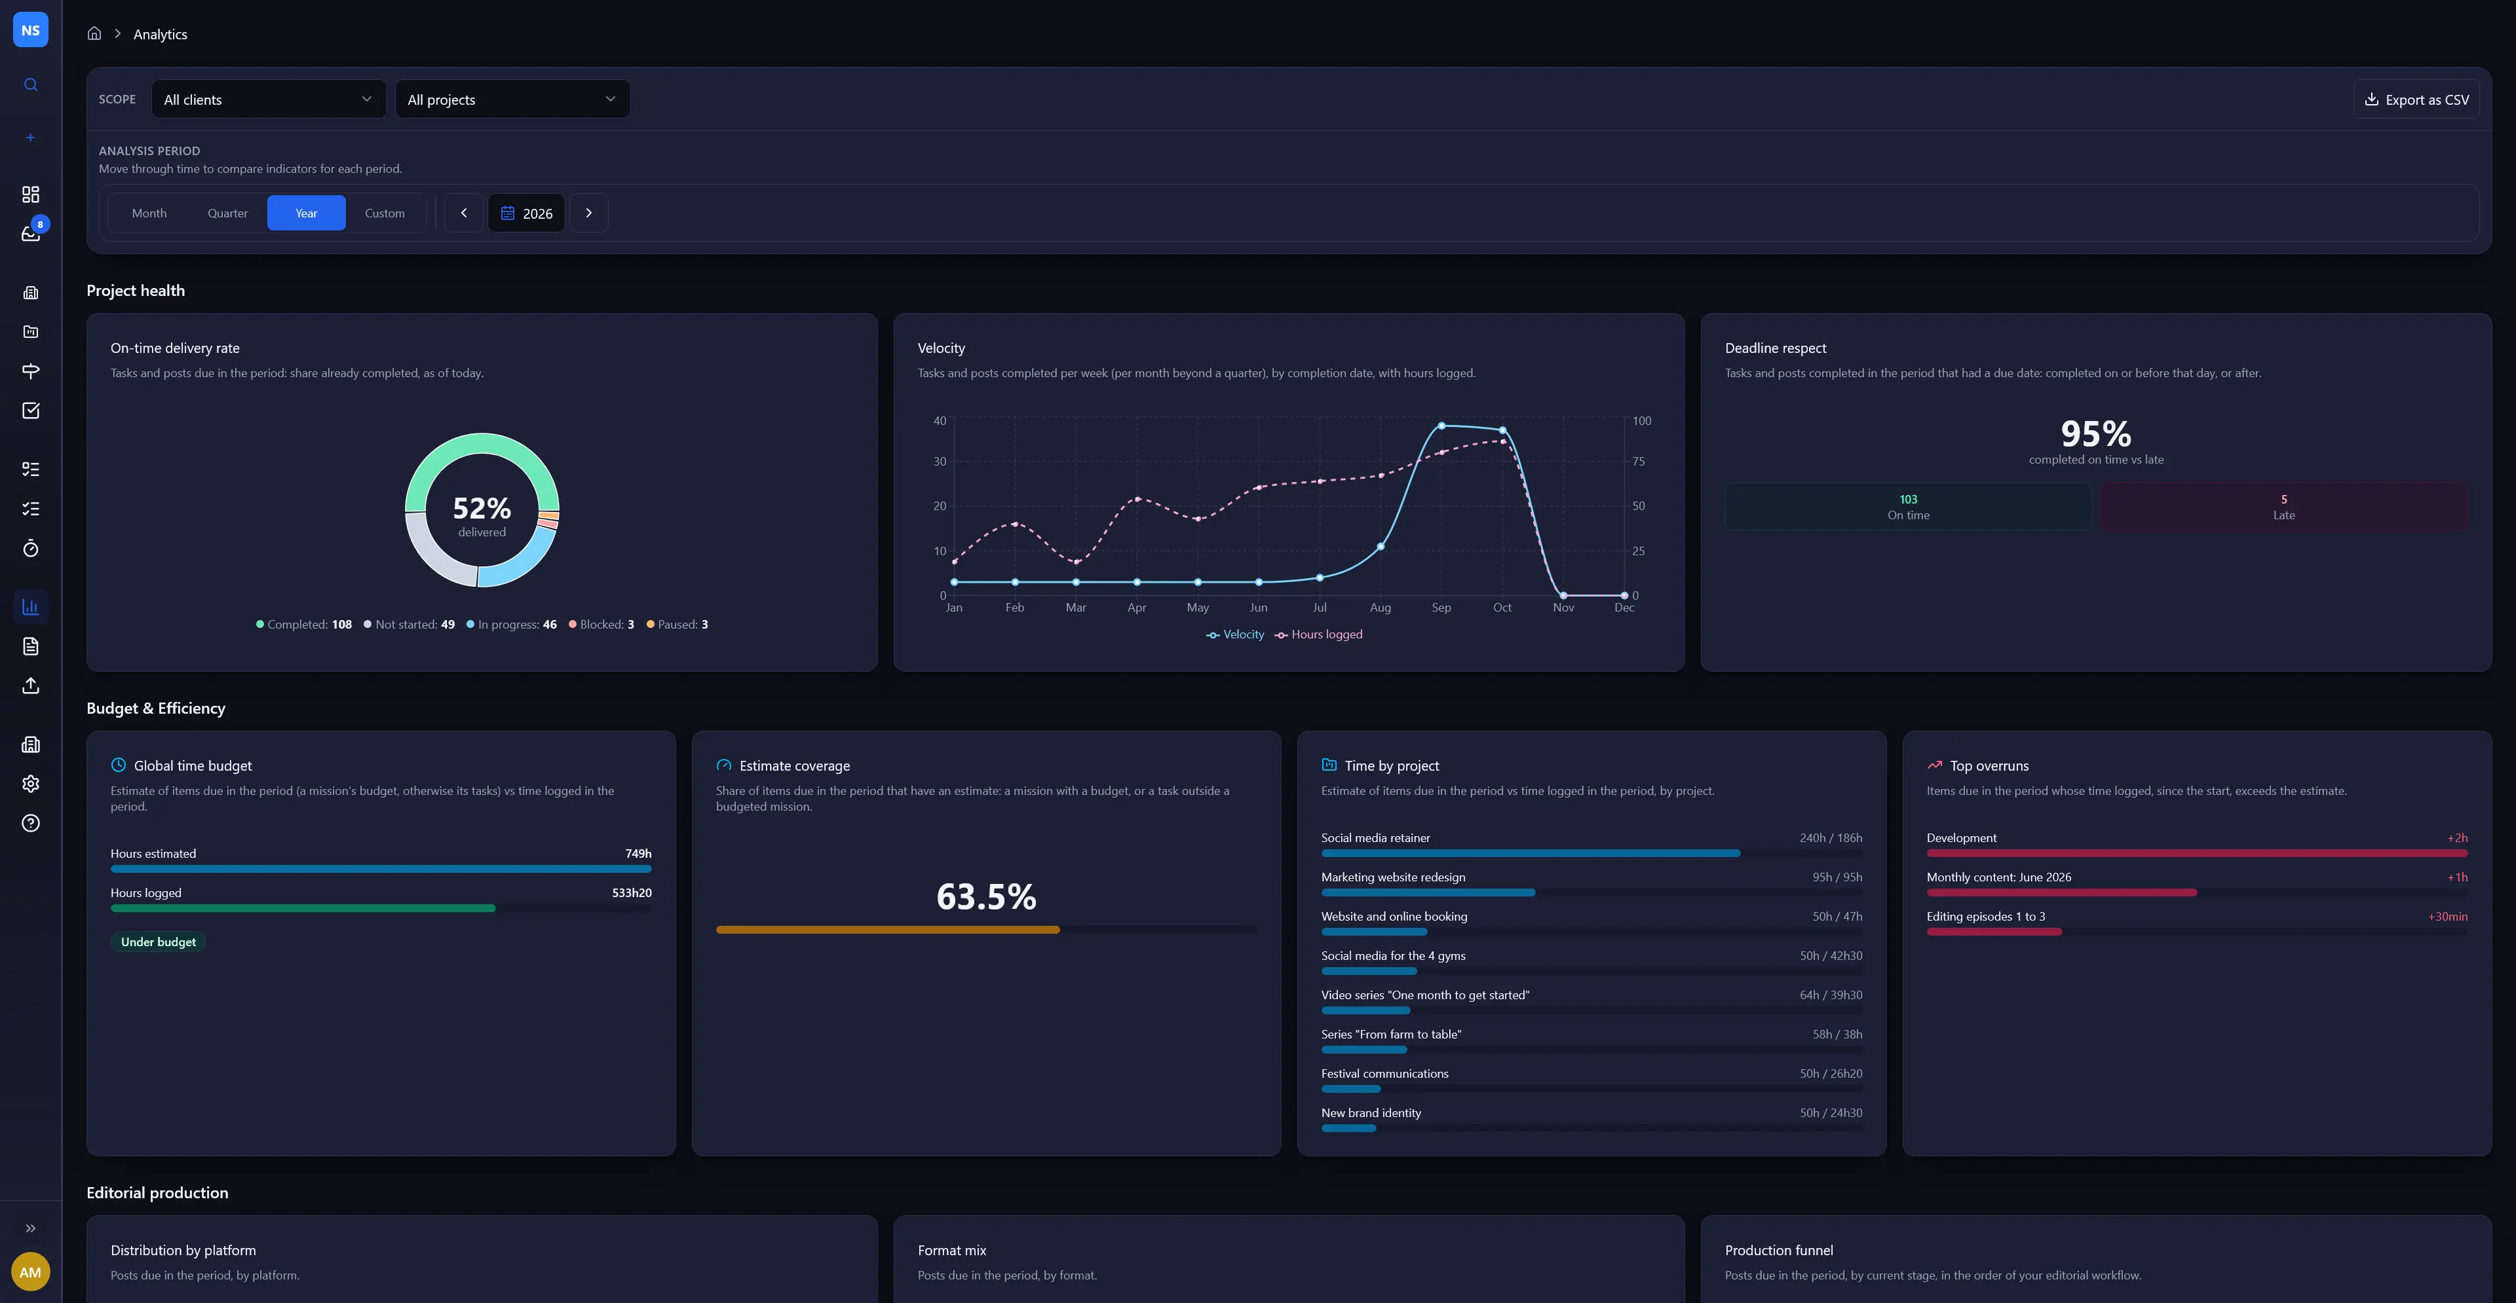Open the document page icon in sidebar
2516x1303 pixels.
(30, 646)
